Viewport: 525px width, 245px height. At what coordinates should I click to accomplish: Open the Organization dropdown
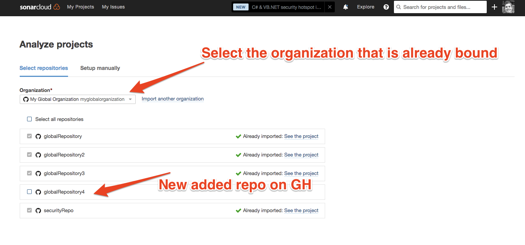point(78,99)
